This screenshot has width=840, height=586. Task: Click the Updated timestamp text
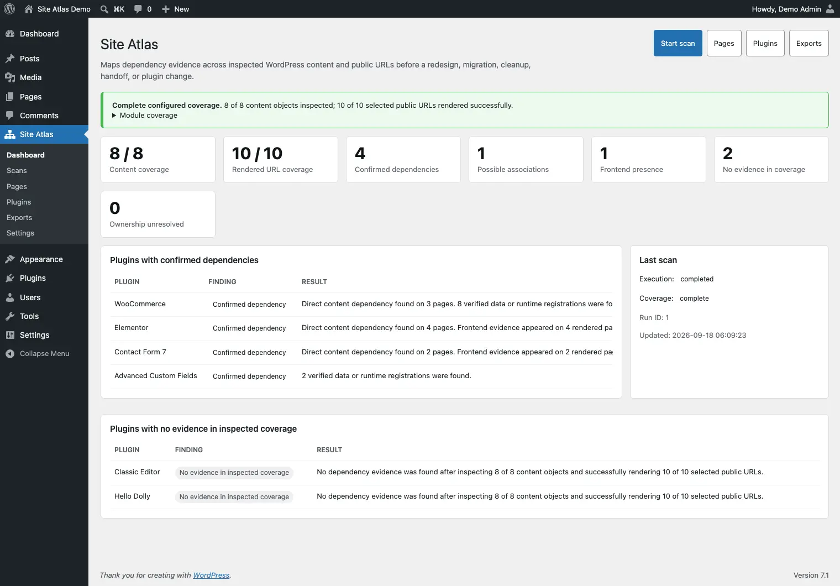click(x=693, y=336)
